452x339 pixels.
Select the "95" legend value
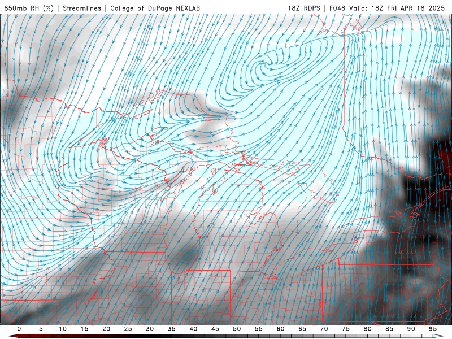(433, 329)
